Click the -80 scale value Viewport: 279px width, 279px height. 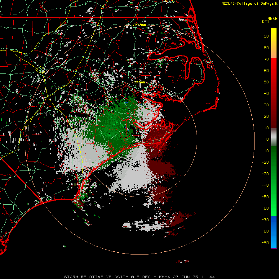[265, 231]
